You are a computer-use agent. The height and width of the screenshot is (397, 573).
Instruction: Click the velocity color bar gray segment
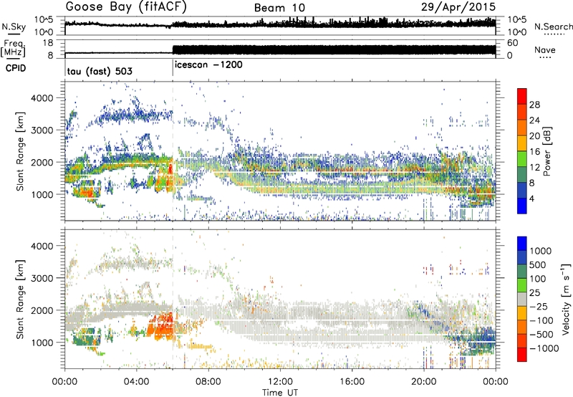click(522, 300)
